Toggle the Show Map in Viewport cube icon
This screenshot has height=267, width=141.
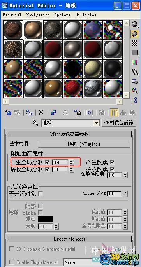coord(102,113)
